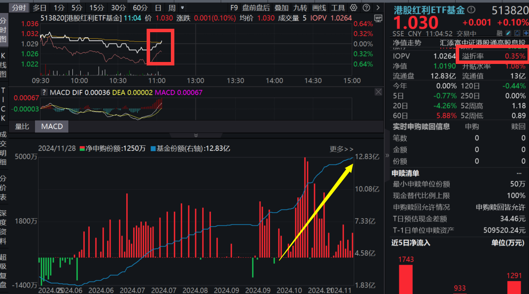Viewport: 529px width, 294px height.
Task: Open 深度资料 in left sidebar
Action: (3, 227)
